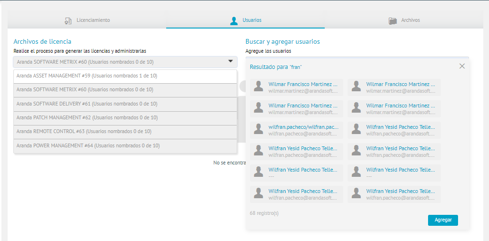Click the 'Realice el proceso para generar' text

tap(80, 51)
